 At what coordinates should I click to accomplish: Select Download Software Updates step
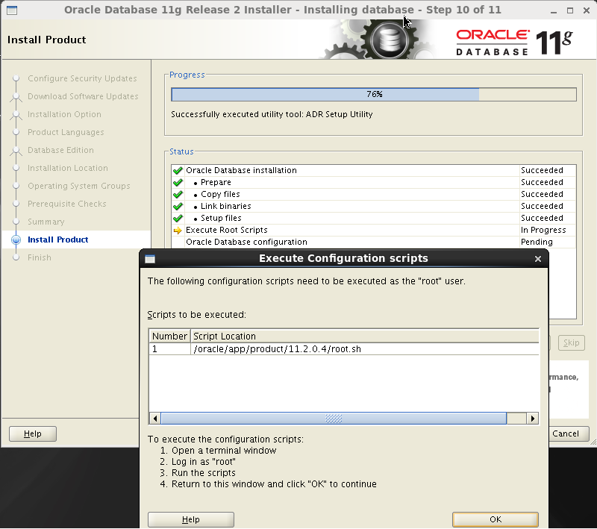[x=83, y=96]
